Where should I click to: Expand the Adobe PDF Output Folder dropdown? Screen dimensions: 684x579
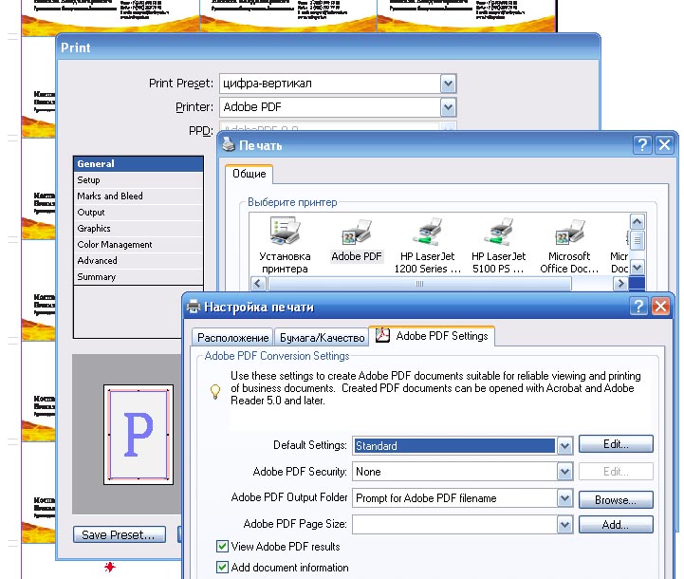tap(564, 498)
